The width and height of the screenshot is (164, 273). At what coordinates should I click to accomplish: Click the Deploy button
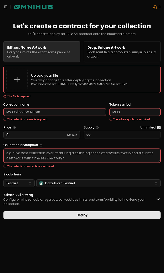click(x=82, y=215)
